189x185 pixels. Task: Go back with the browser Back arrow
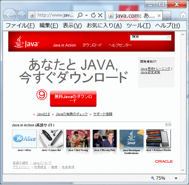[x=10, y=15]
